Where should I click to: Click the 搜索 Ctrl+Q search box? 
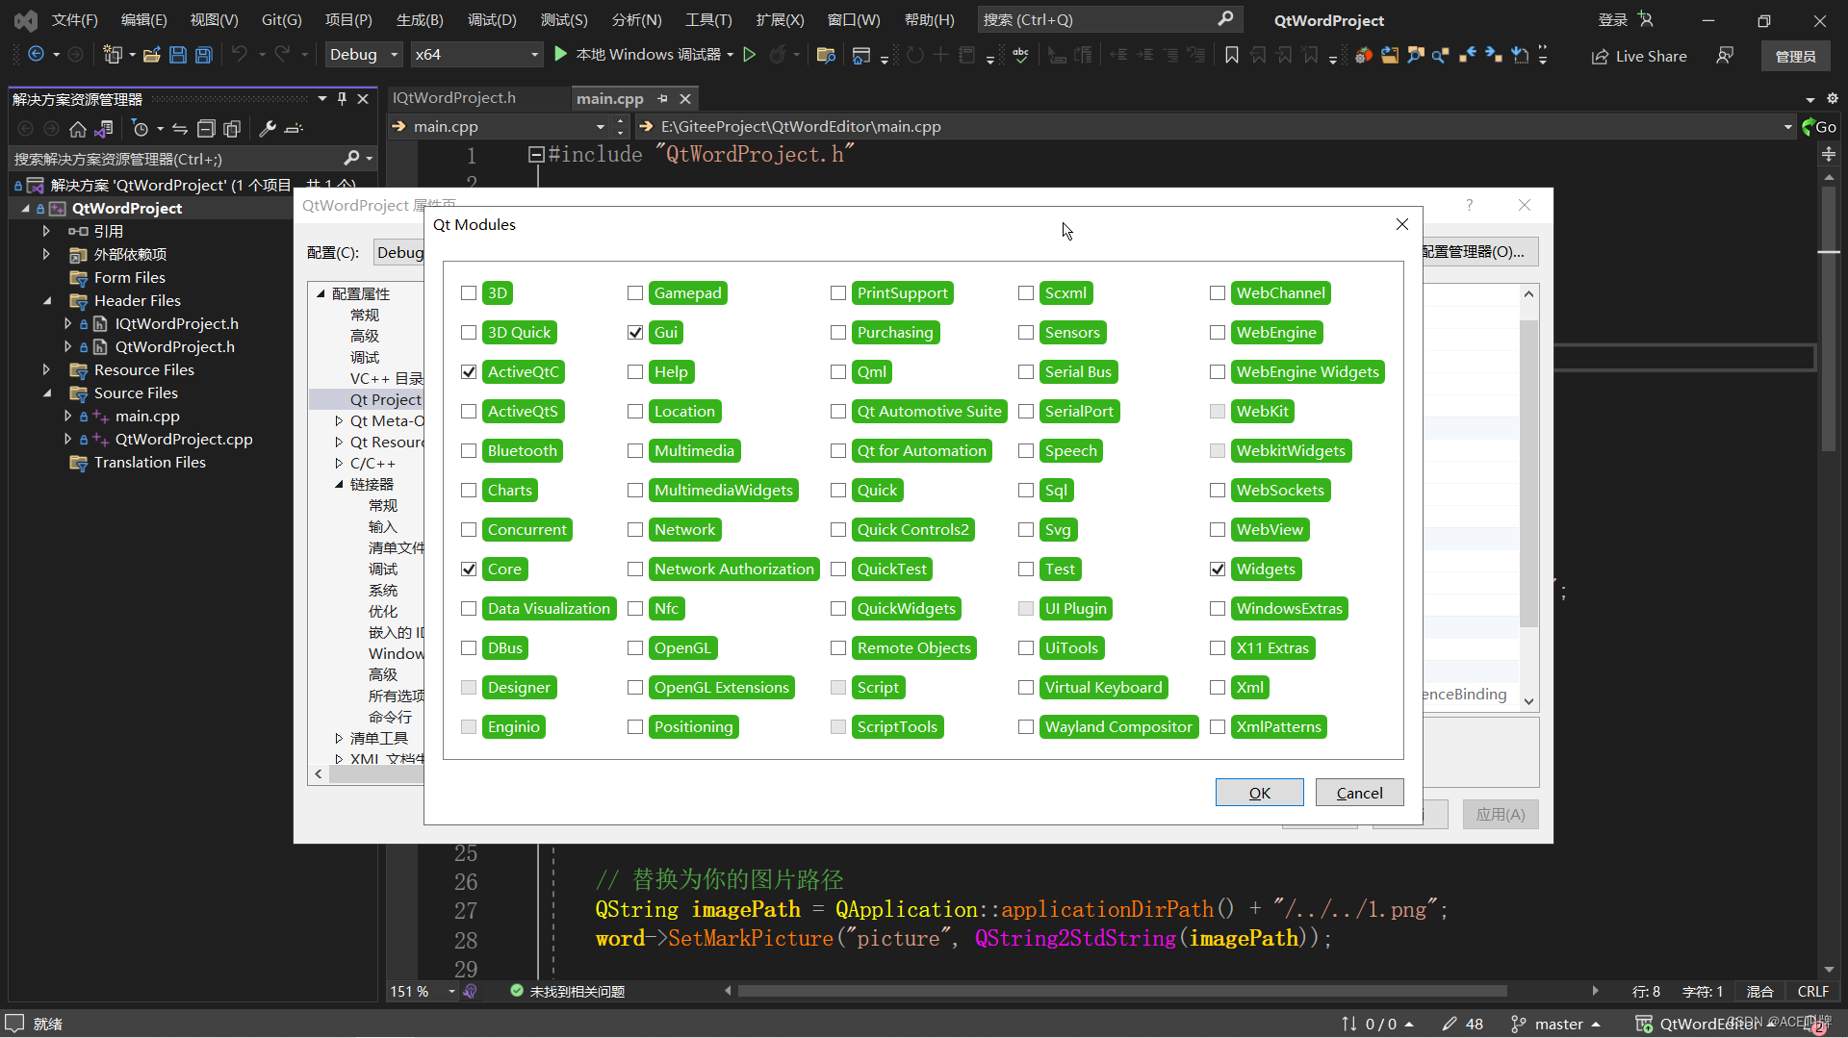click(1107, 19)
